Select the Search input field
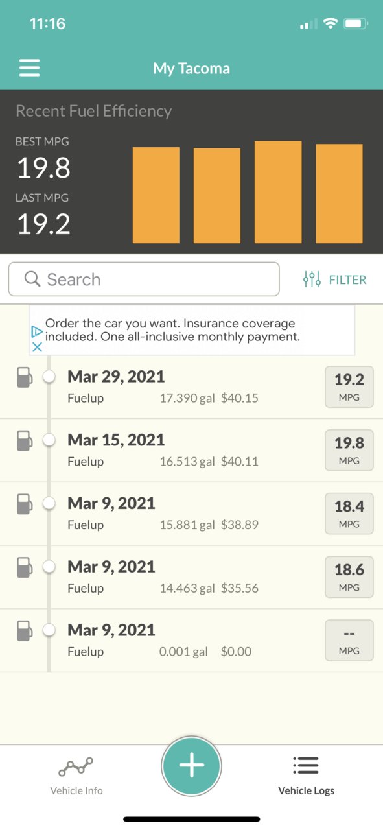Viewport: 383px width, 830px height. pos(144,279)
